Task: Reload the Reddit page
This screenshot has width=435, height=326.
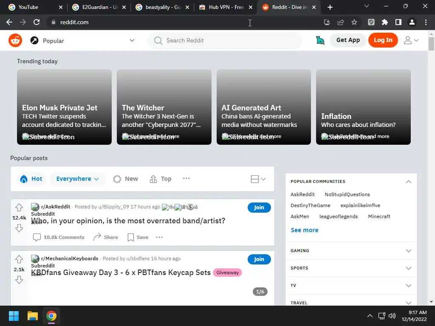Action: [37, 22]
